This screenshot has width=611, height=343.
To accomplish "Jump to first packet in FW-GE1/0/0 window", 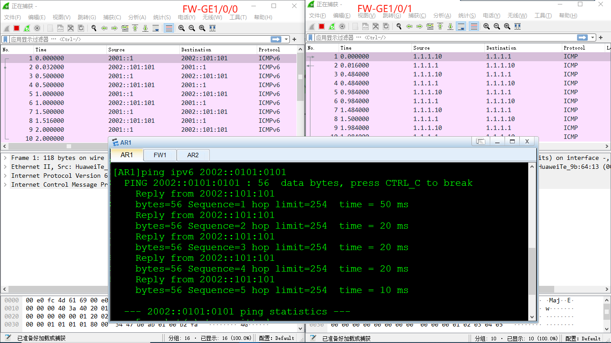I will pyautogui.click(x=135, y=28).
